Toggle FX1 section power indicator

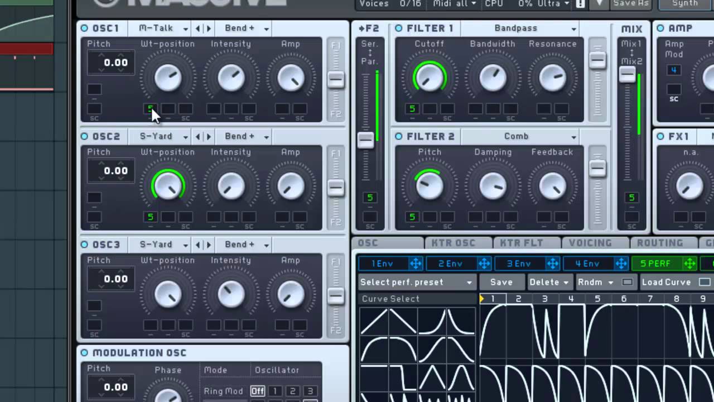(660, 136)
